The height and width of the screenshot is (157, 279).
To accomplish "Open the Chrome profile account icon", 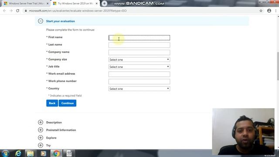I will pyautogui.click(x=269, y=10).
